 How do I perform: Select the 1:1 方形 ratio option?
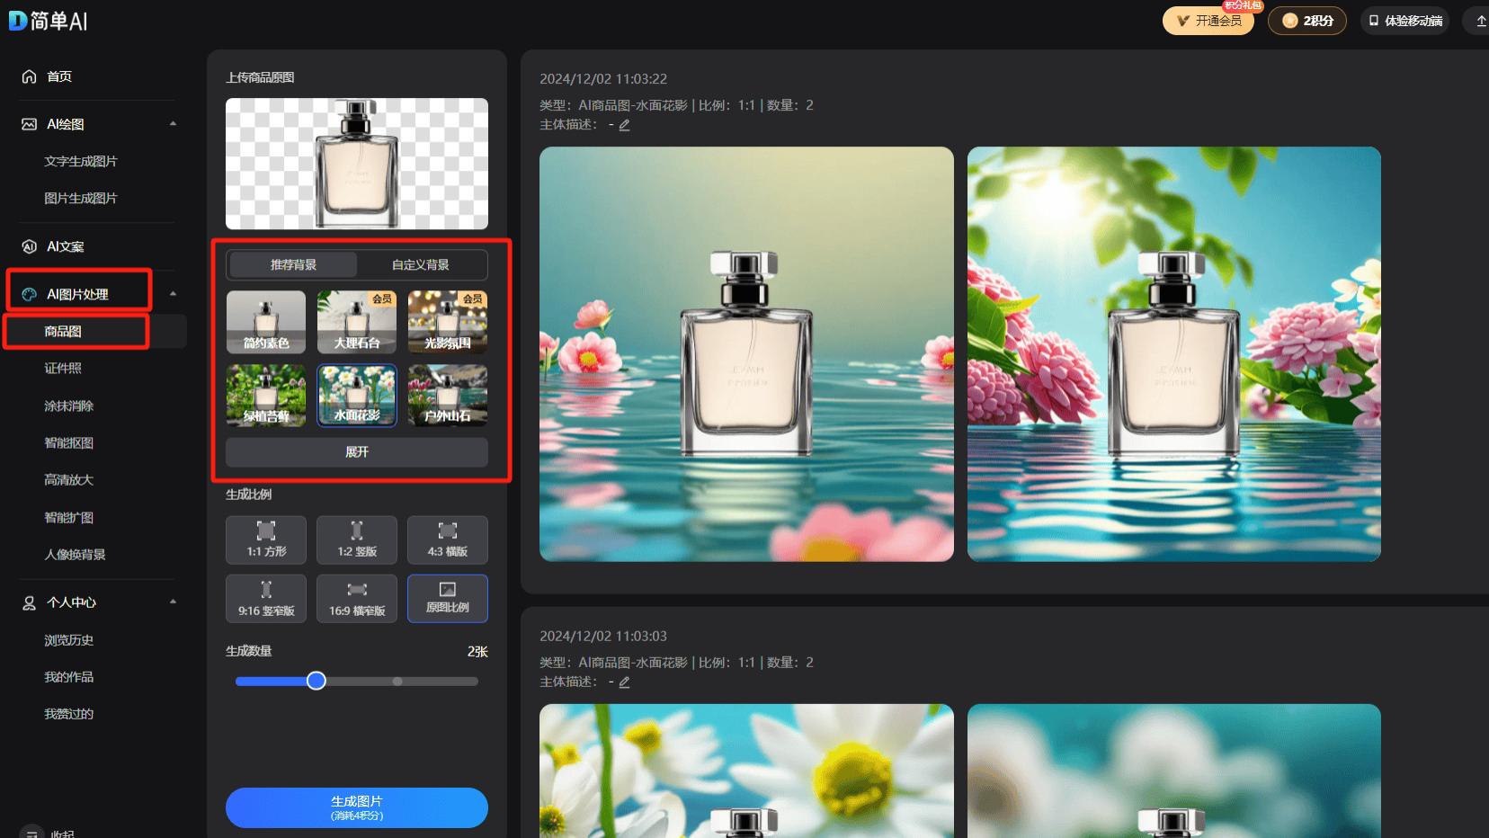click(266, 539)
